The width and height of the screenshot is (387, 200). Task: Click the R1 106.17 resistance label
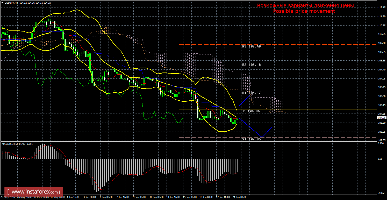251,93
